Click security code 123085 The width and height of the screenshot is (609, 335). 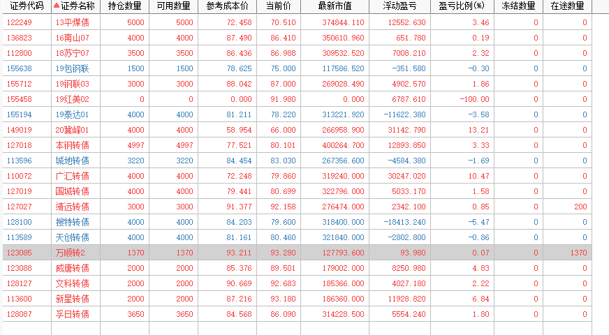20,253
